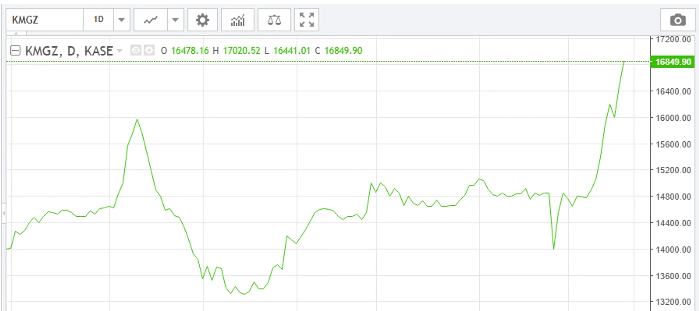Viewport: 699px width, 311px height.
Task: Click the 16000.00 mark on price scale
Action: pos(673,118)
